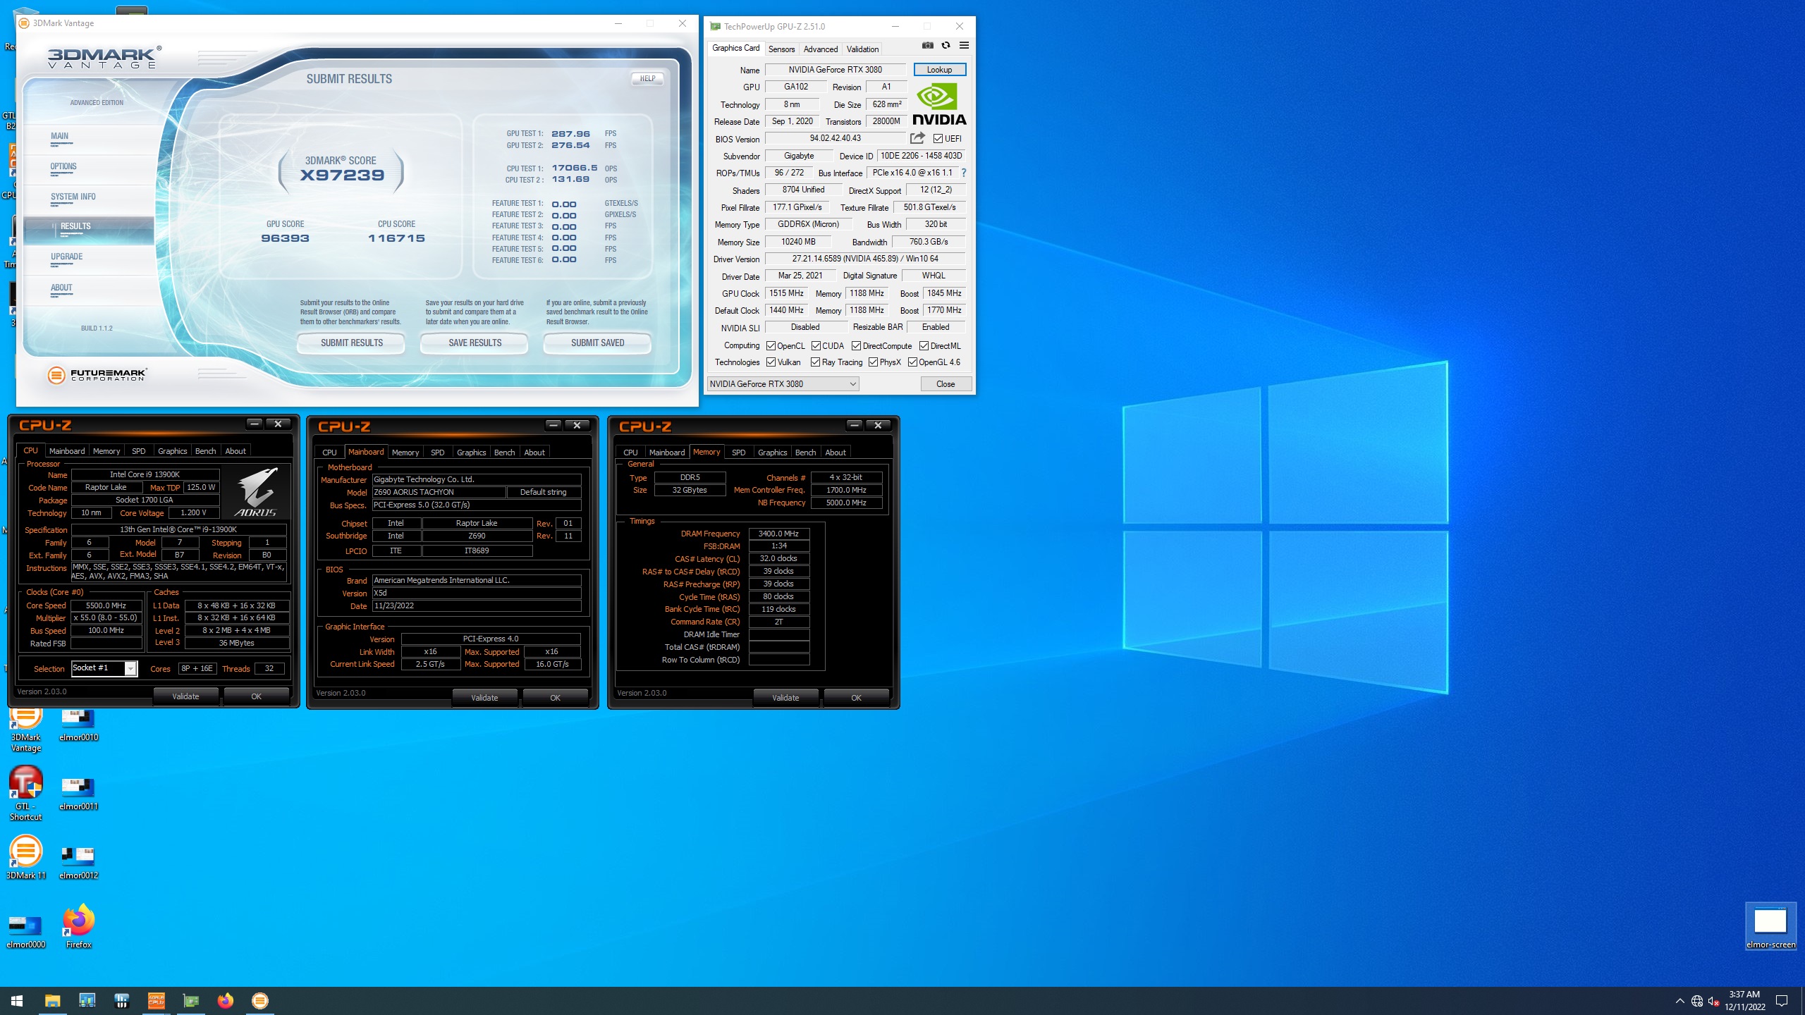1805x1015 pixels.
Task: Toggle the CUDA checkbox
Action: click(x=816, y=346)
